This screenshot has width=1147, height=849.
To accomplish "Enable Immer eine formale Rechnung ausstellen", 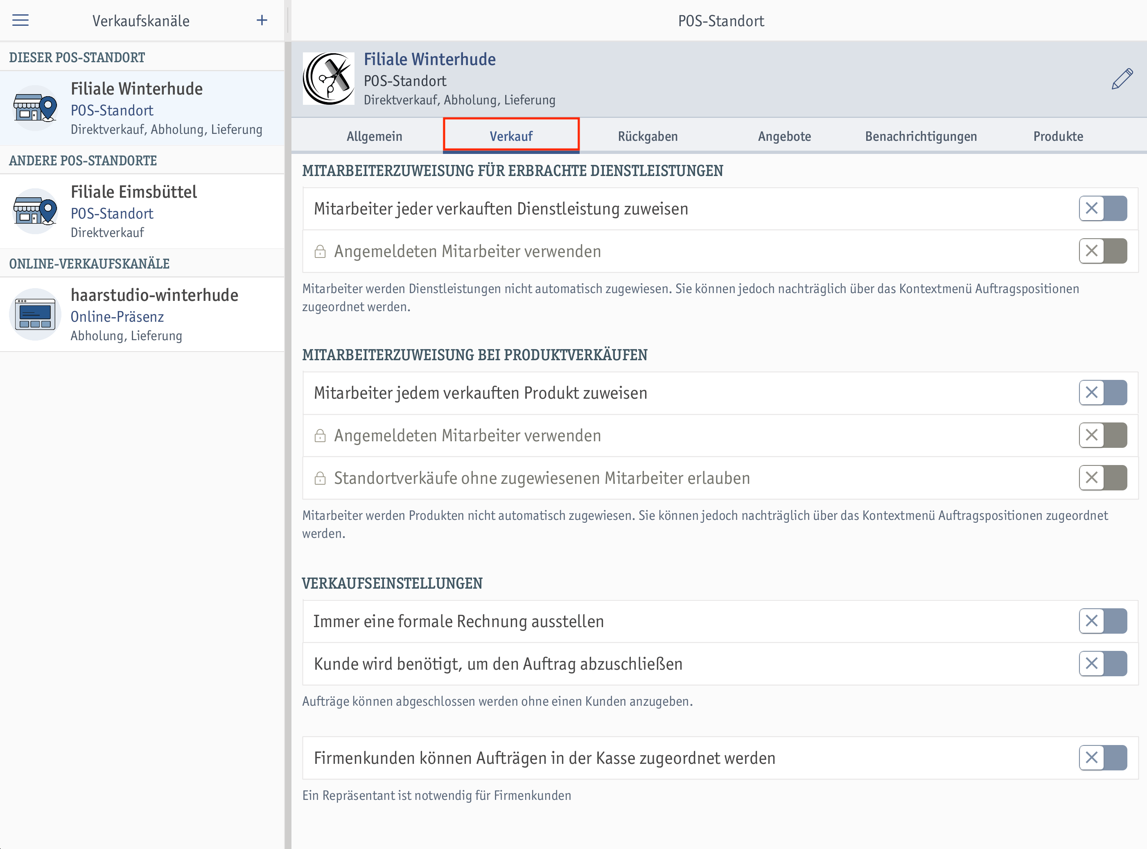I will pos(1103,621).
